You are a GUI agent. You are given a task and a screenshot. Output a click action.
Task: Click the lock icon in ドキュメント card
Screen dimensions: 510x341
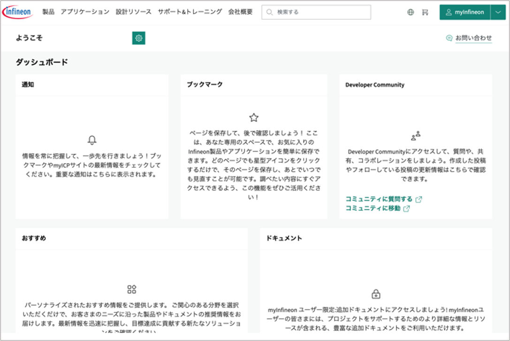376,294
